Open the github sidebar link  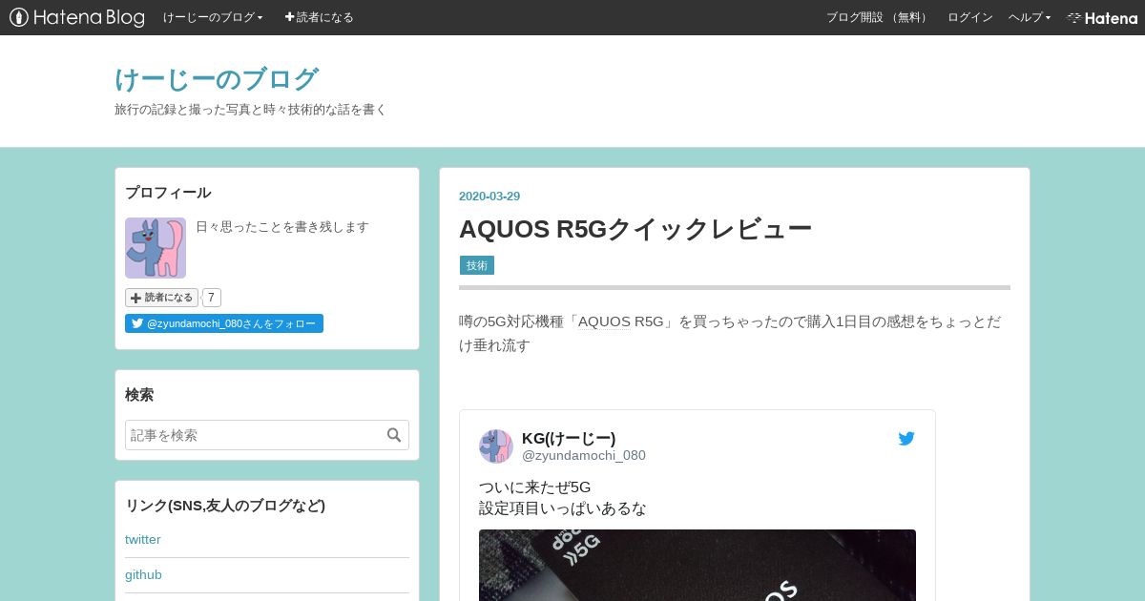coord(143,574)
